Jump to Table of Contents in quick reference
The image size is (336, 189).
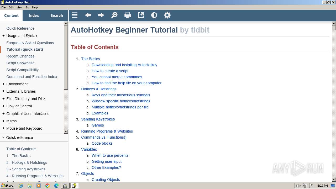[x=21, y=149]
